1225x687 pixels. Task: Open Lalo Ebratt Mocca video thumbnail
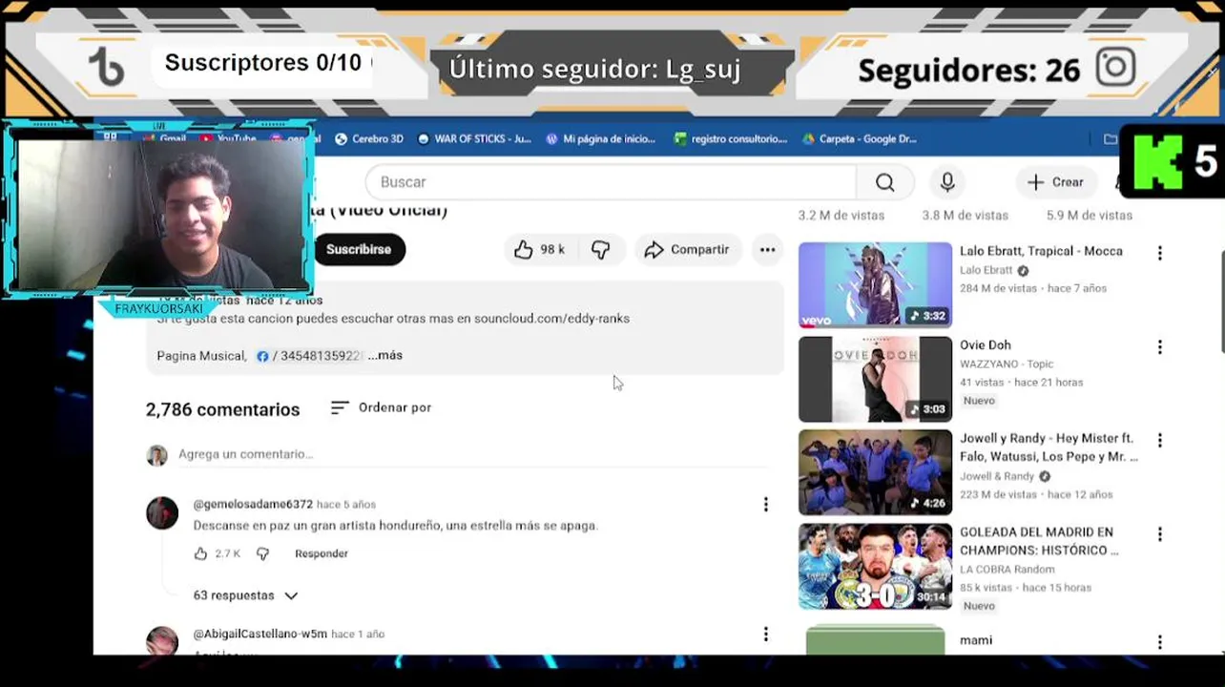coord(875,284)
